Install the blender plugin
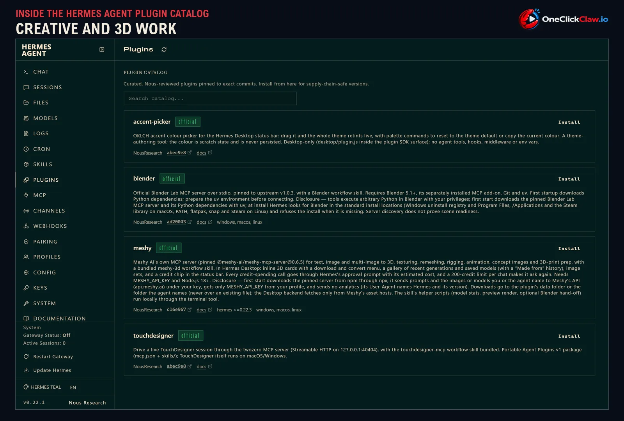624x421 pixels. click(569, 179)
